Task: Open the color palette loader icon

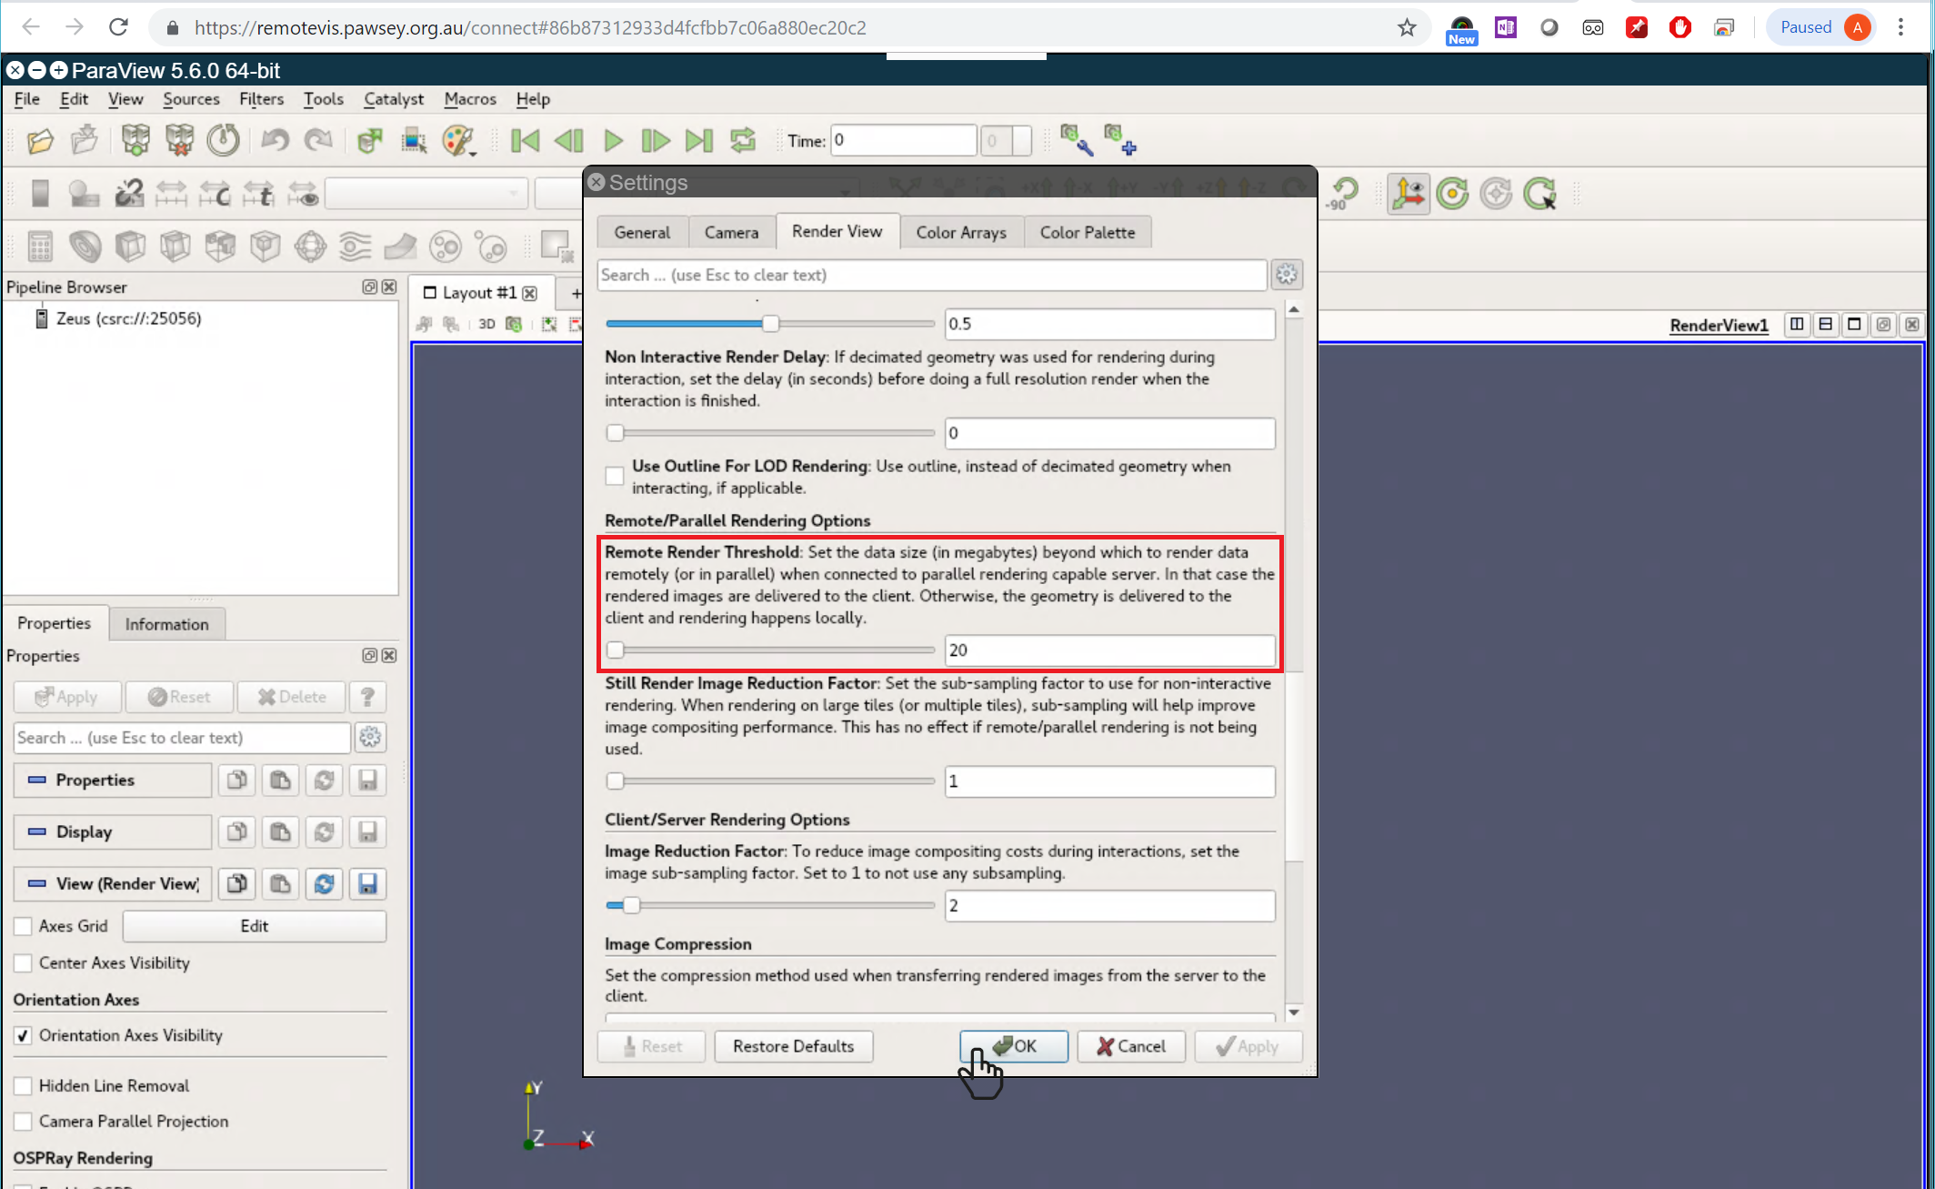Action: [458, 141]
